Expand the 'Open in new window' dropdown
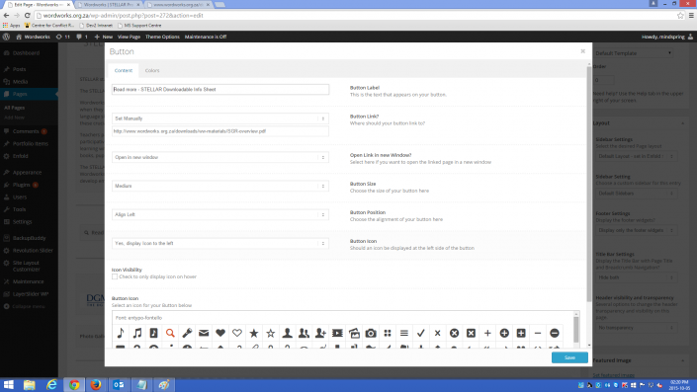The height and width of the screenshot is (392, 697). coord(220,157)
